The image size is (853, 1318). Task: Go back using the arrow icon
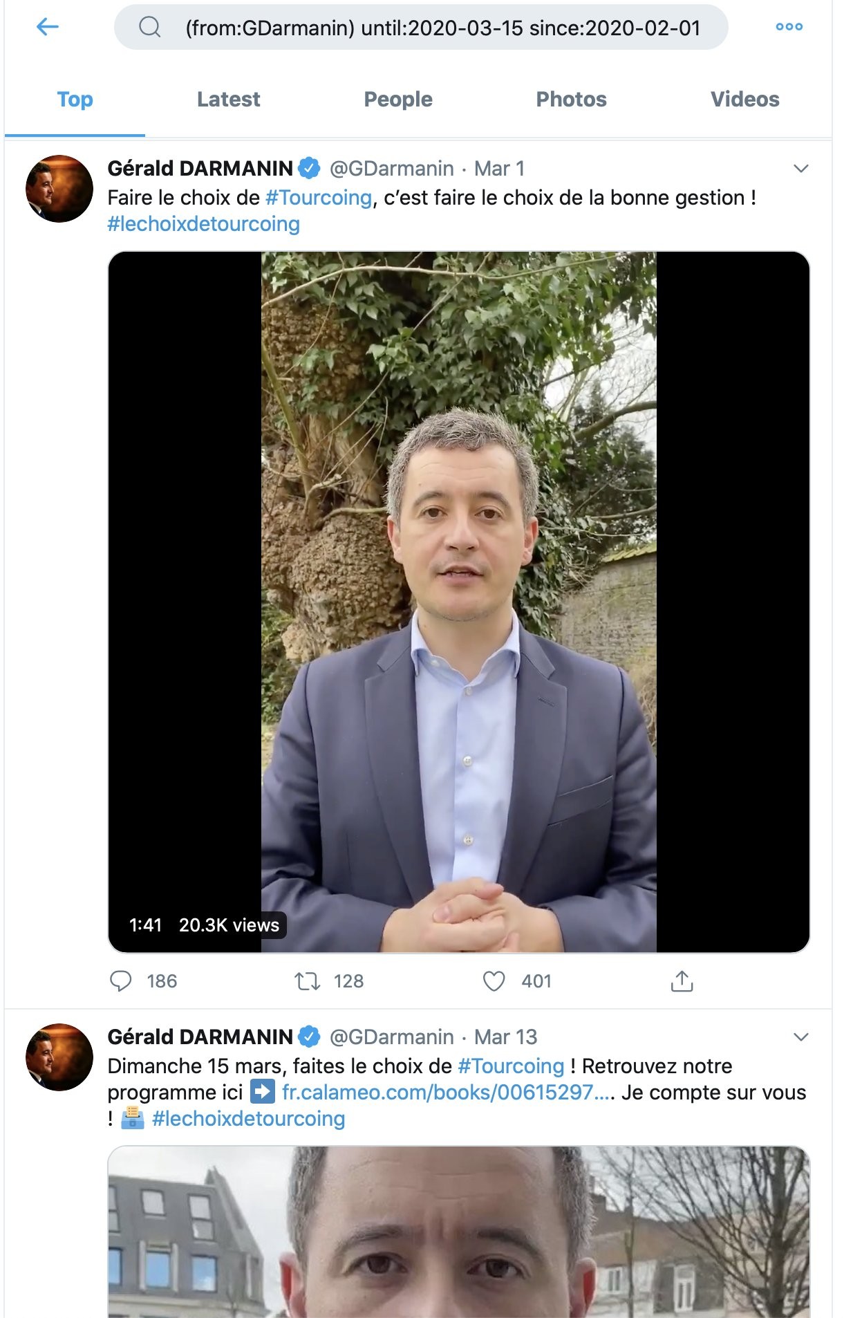click(x=47, y=27)
